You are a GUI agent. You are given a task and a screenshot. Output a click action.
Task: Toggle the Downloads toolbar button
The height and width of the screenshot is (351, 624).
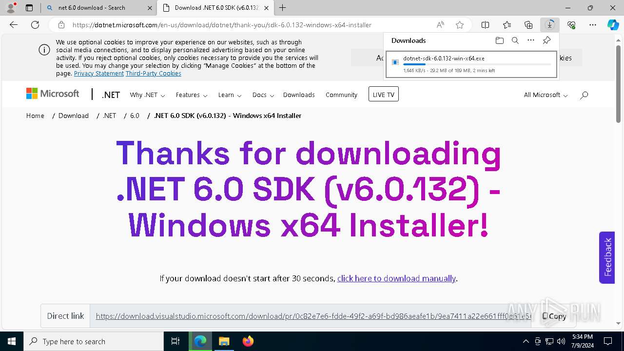[550, 25]
